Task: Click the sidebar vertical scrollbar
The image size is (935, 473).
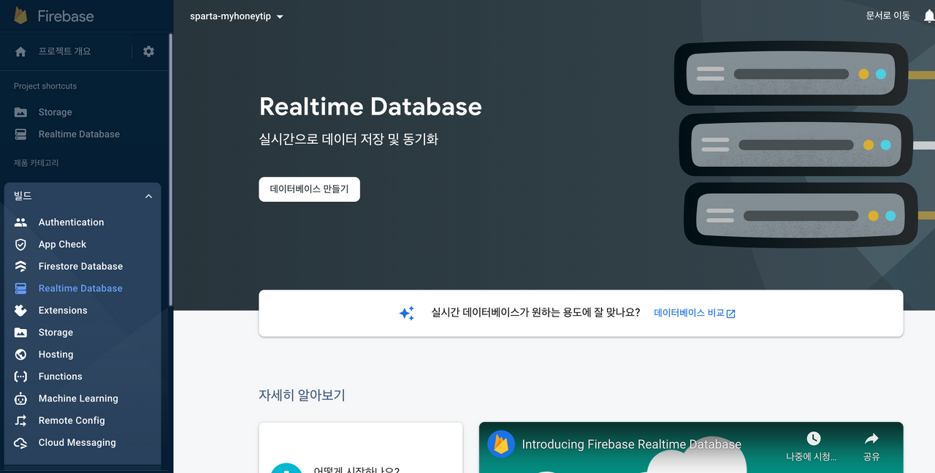Action: tap(171, 168)
